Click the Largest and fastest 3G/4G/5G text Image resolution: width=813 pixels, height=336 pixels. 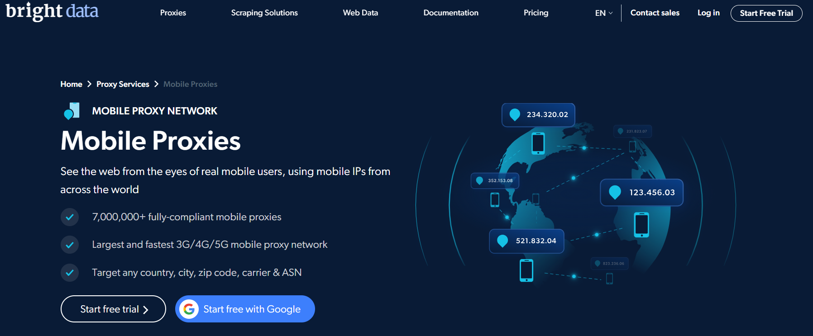tap(210, 245)
